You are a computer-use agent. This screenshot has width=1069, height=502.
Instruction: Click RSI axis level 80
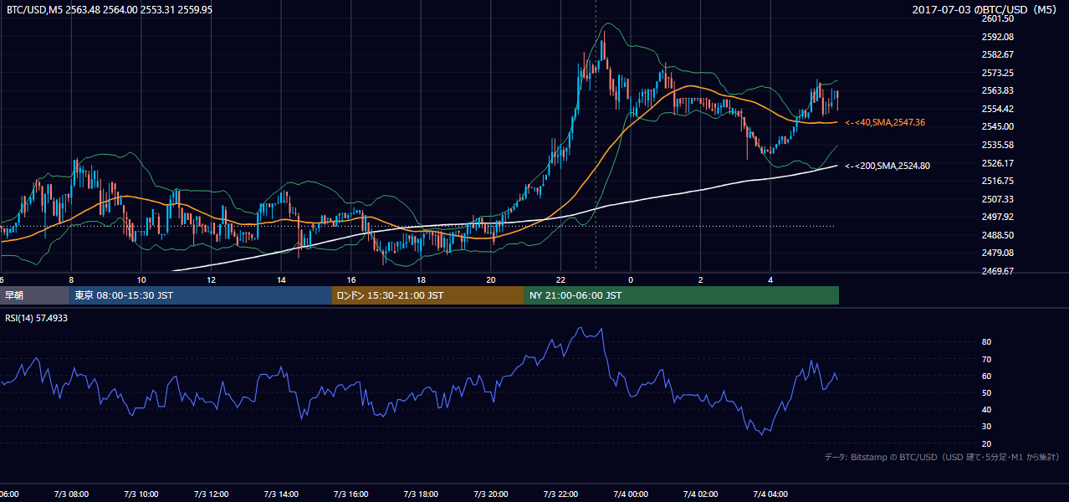pyautogui.click(x=986, y=342)
